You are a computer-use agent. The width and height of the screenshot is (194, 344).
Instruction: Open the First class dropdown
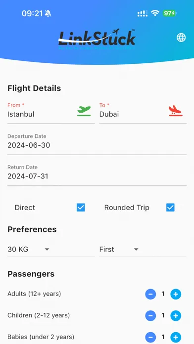pyautogui.click(x=143, y=250)
